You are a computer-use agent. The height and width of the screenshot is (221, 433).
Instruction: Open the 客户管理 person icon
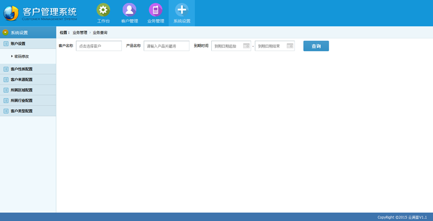click(129, 10)
